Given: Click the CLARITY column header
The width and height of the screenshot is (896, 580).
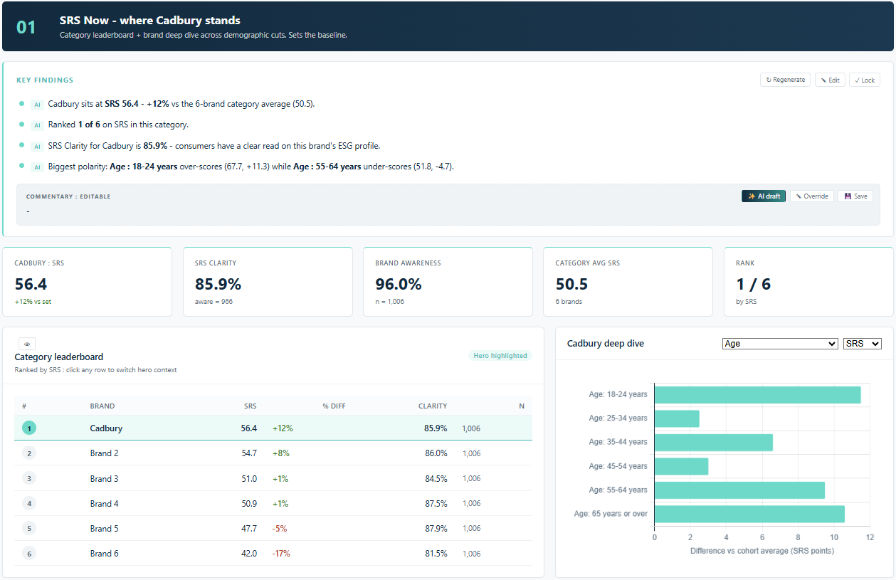Looking at the screenshot, I should coord(433,406).
